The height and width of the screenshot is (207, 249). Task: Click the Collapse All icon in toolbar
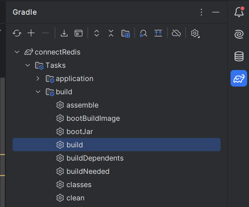pos(111,33)
